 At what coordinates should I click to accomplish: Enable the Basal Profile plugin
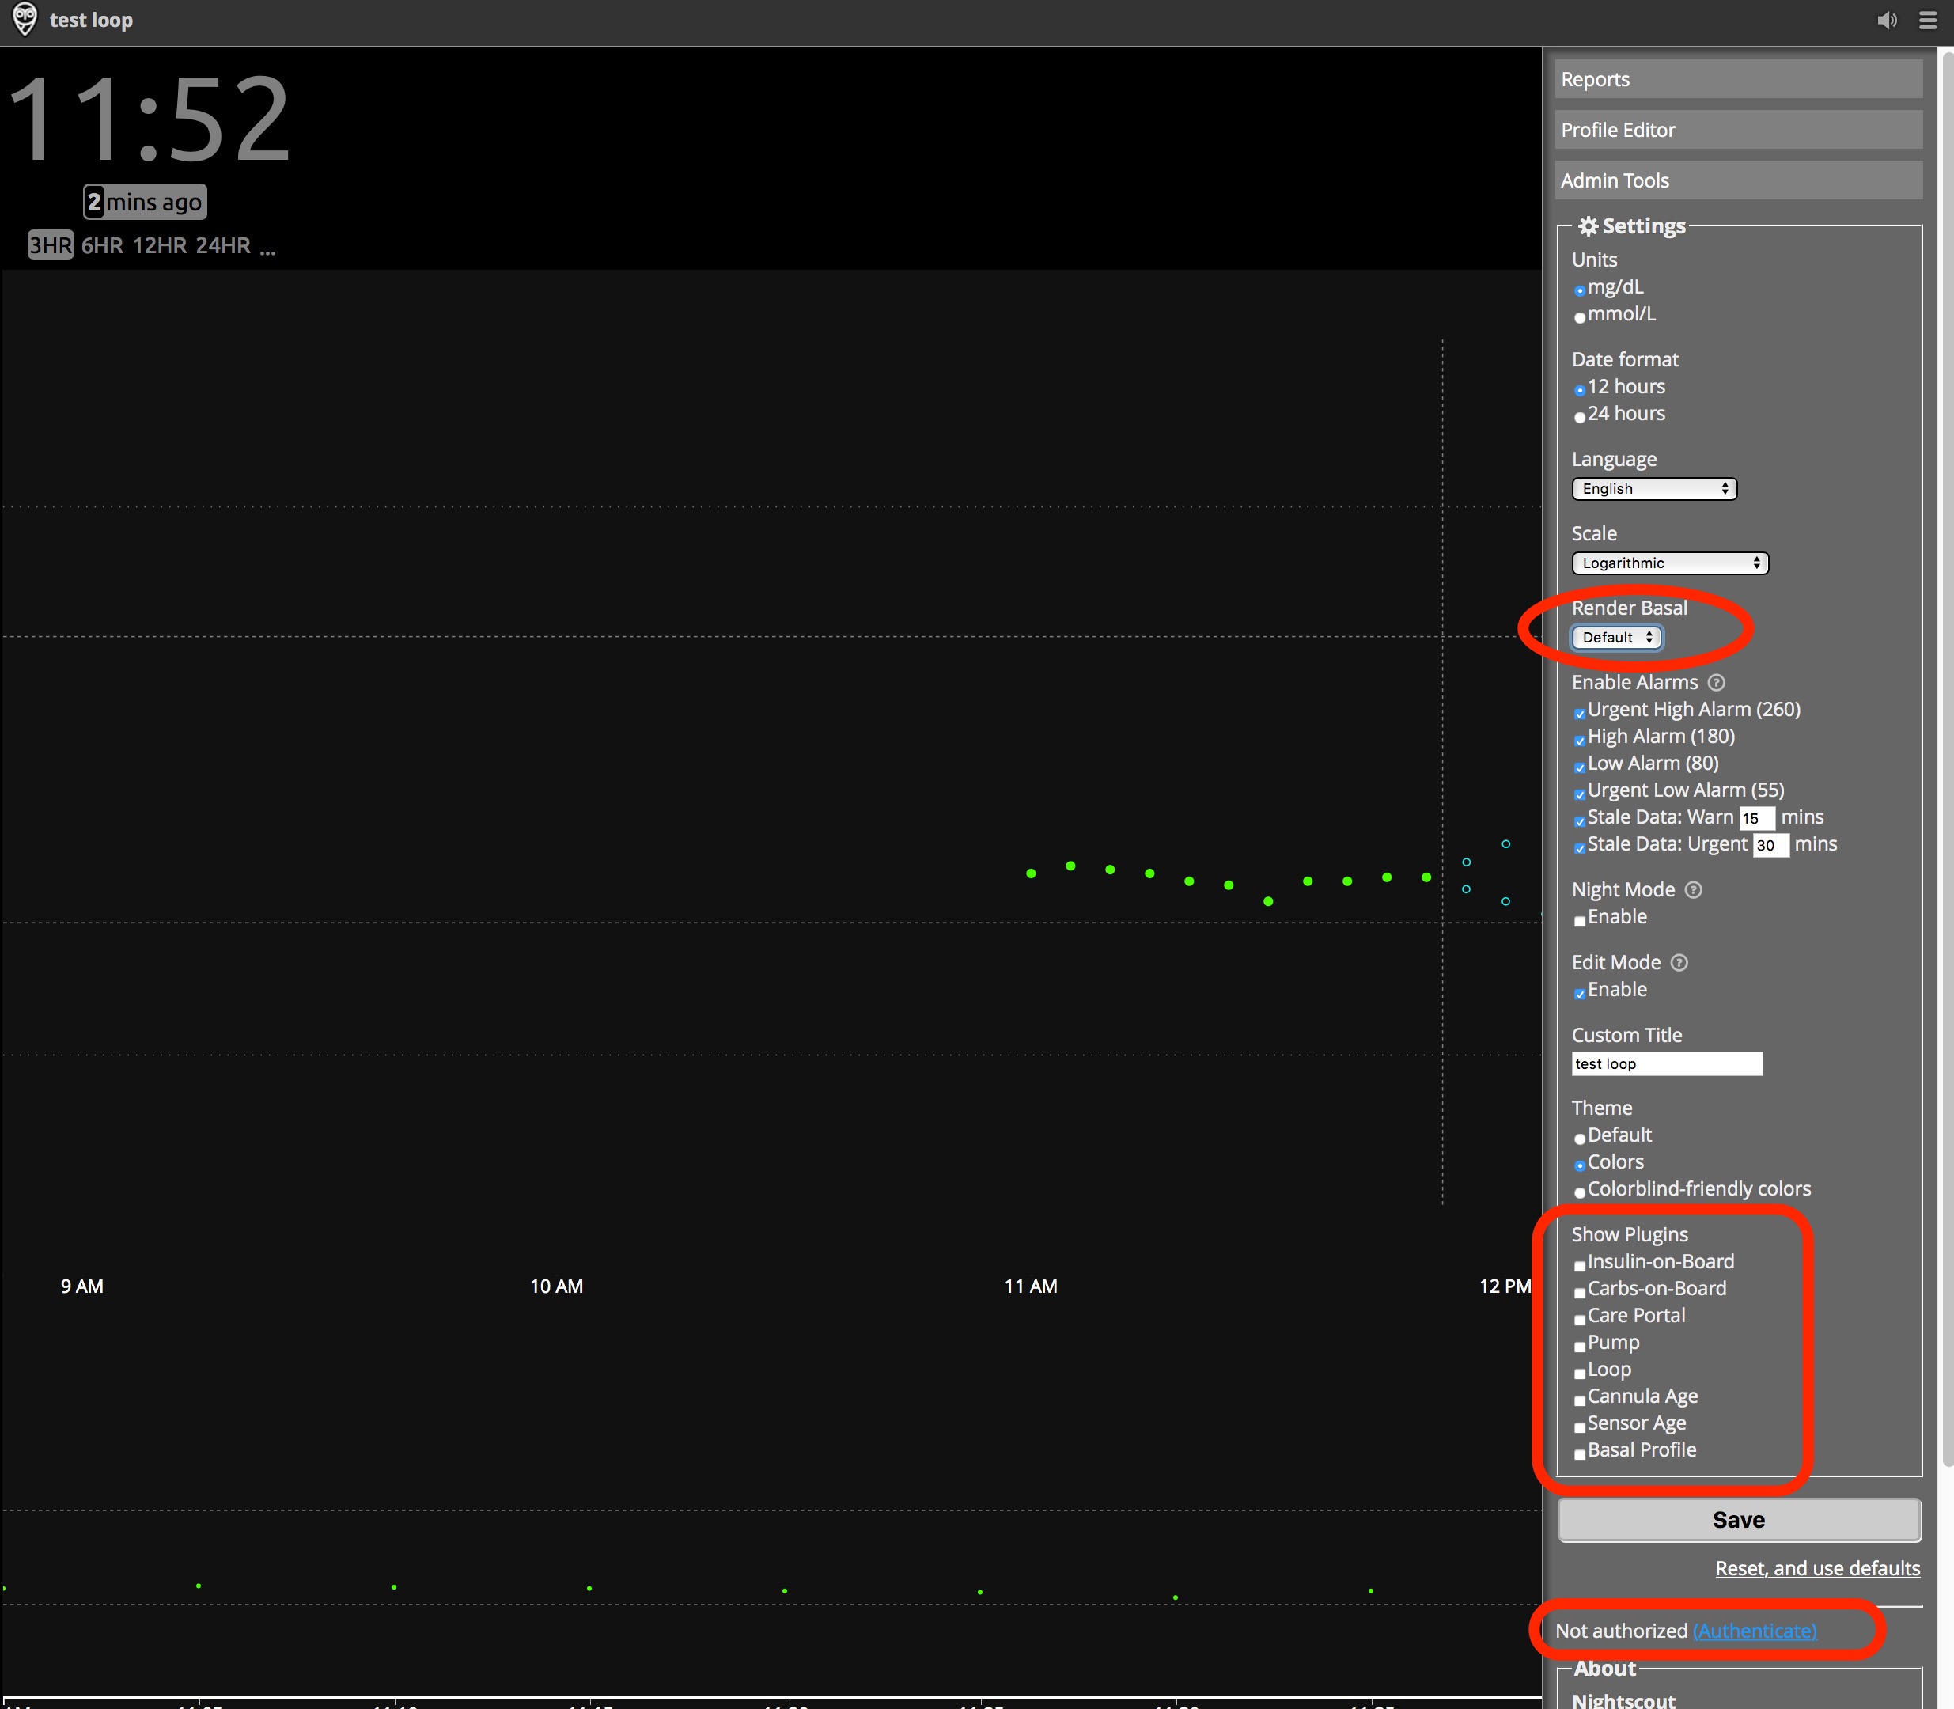tap(1580, 1454)
